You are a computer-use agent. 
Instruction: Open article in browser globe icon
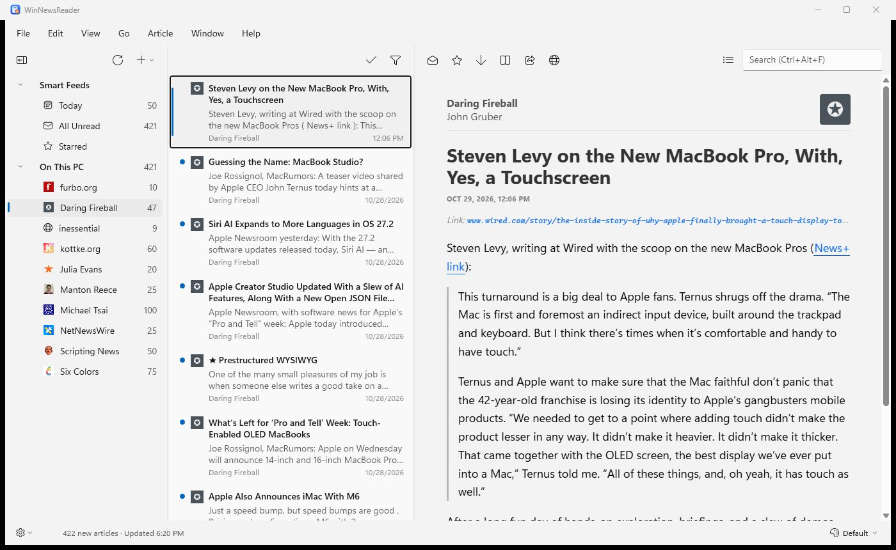[554, 60]
